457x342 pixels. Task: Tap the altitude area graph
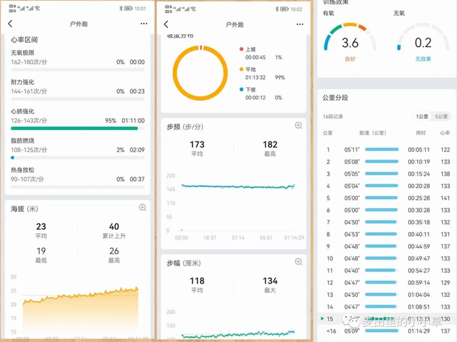pos(80,310)
